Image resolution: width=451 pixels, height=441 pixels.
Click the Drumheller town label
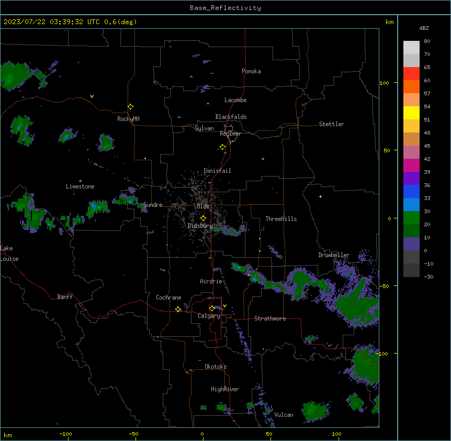click(334, 255)
